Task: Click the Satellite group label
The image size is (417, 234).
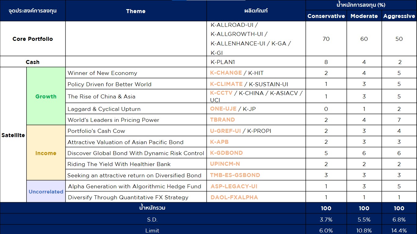Action: (x=13, y=135)
